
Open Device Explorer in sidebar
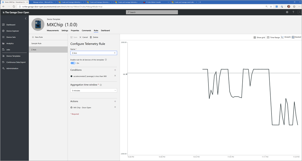12,31
